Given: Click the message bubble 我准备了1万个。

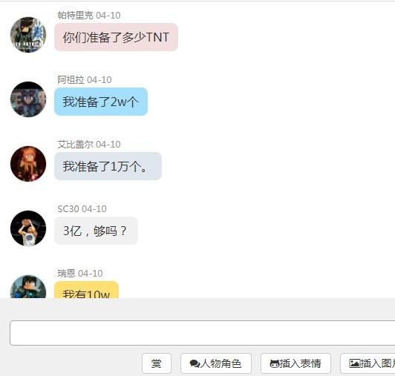Looking at the screenshot, I should 108,166.
